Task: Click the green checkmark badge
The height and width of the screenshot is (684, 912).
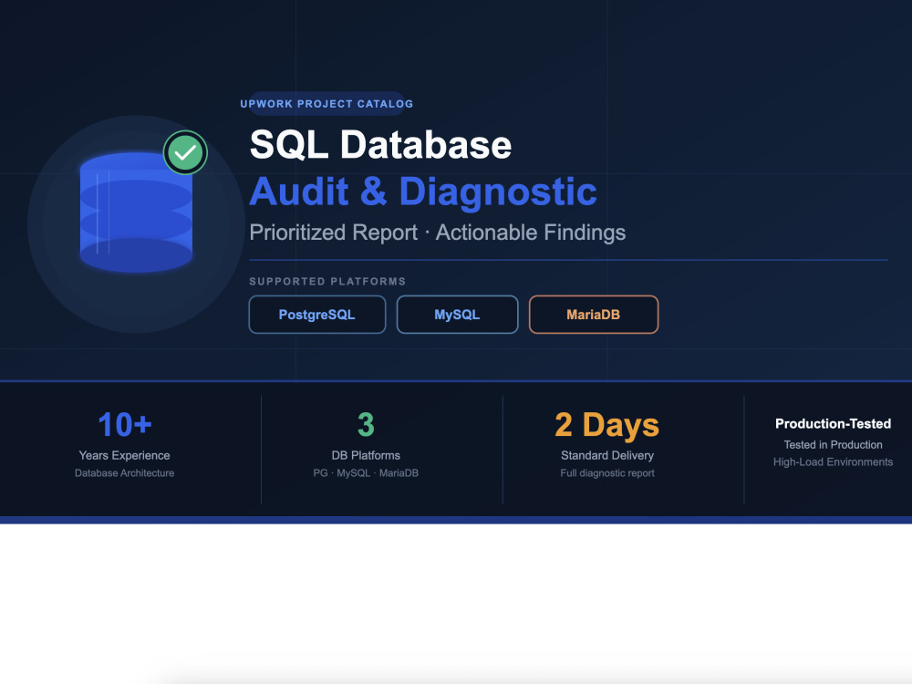Action: coord(185,152)
